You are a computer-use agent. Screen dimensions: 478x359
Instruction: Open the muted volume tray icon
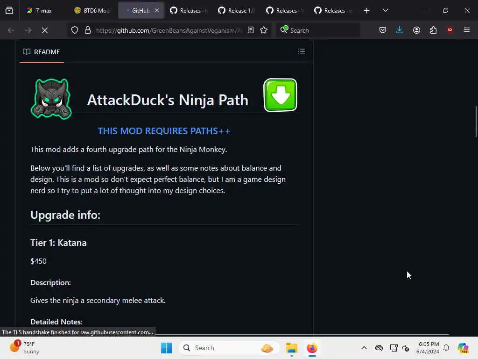(406, 348)
